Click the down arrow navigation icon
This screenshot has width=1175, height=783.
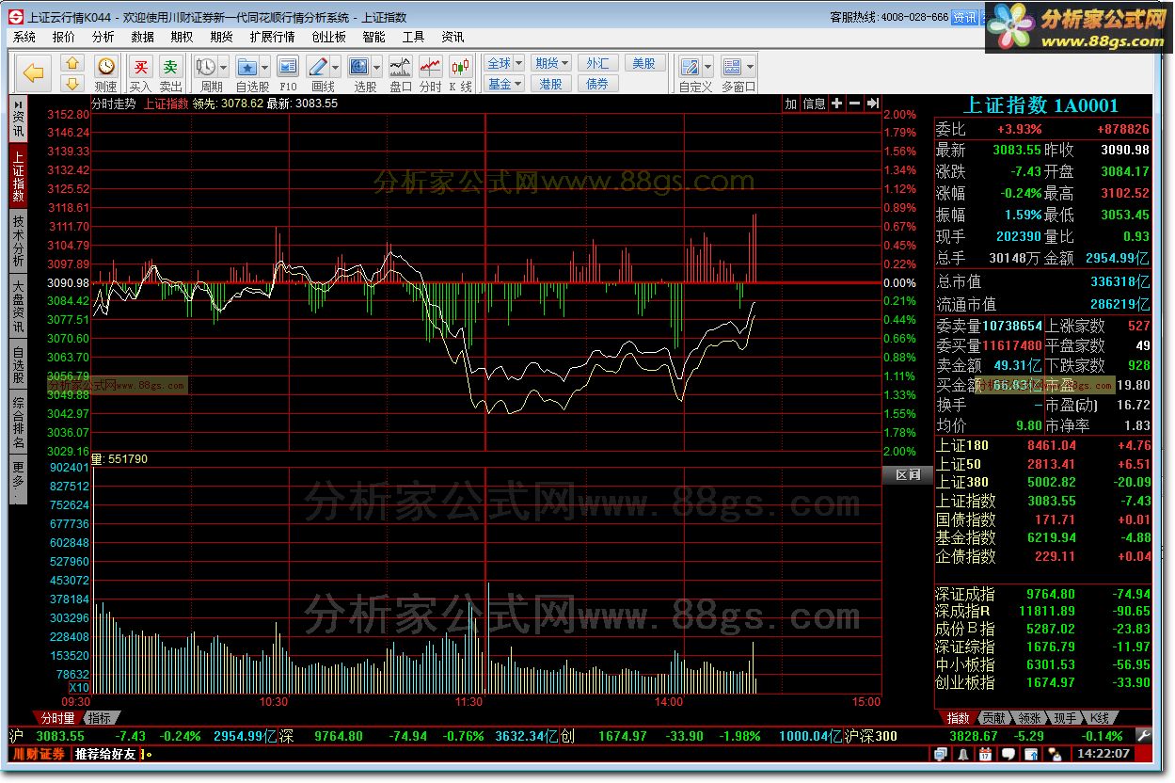click(x=72, y=83)
